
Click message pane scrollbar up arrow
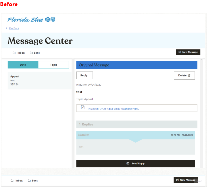point(201,60)
